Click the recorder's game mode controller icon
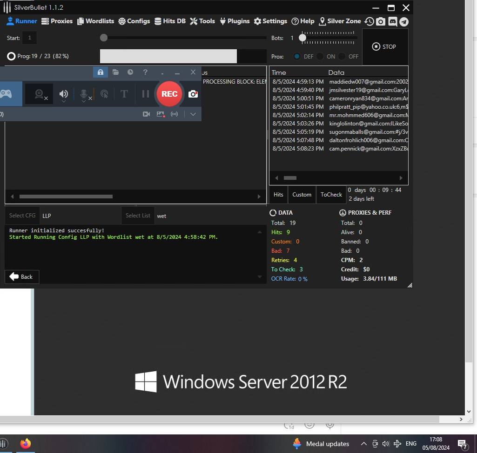This screenshot has height=453, width=477. click(x=6, y=94)
